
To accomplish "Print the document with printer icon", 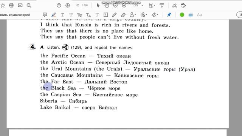I will [11, 5].
